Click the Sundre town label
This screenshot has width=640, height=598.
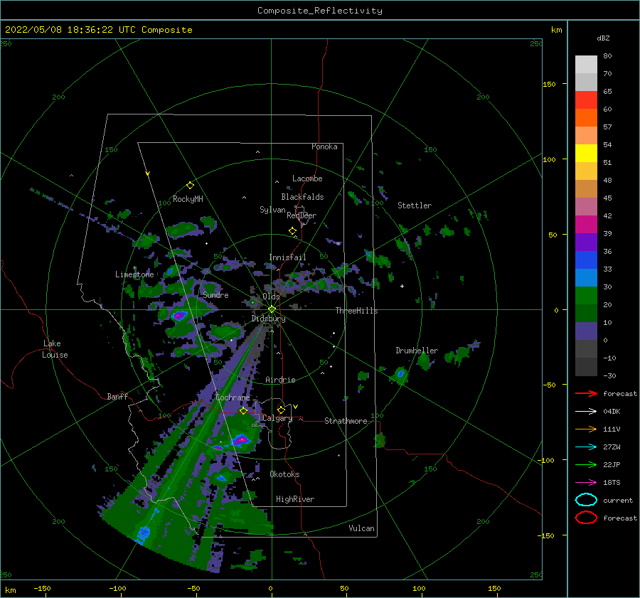(215, 294)
